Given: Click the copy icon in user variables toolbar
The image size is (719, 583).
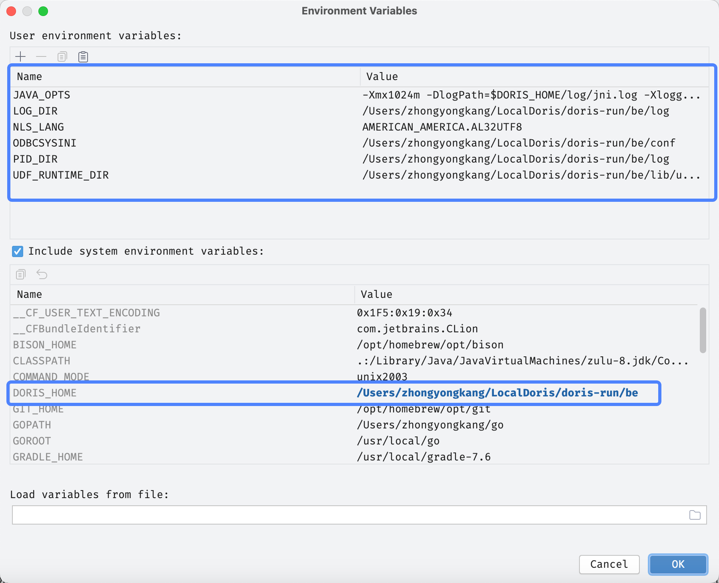Looking at the screenshot, I should pos(62,56).
